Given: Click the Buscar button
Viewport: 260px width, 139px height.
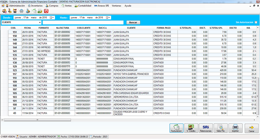Looking at the screenshot, I should (133, 23).
